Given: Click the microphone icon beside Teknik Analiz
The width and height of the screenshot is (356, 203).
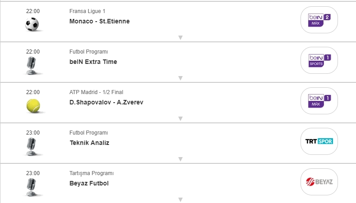Looking at the screenshot, I should pyautogui.click(x=31, y=146).
